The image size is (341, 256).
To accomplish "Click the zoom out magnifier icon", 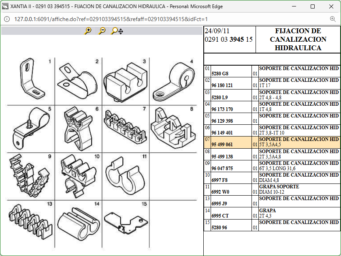I will tap(102, 31).
